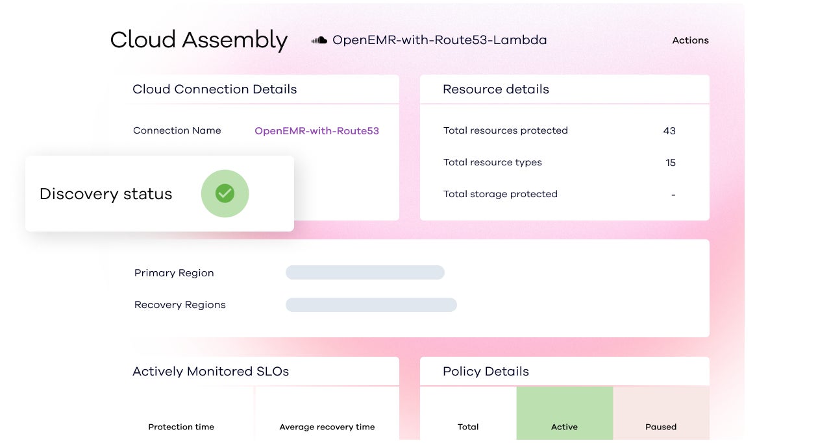The image size is (818, 443).
Task: Select the Average recovery time SLO tile
Action: click(x=327, y=413)
